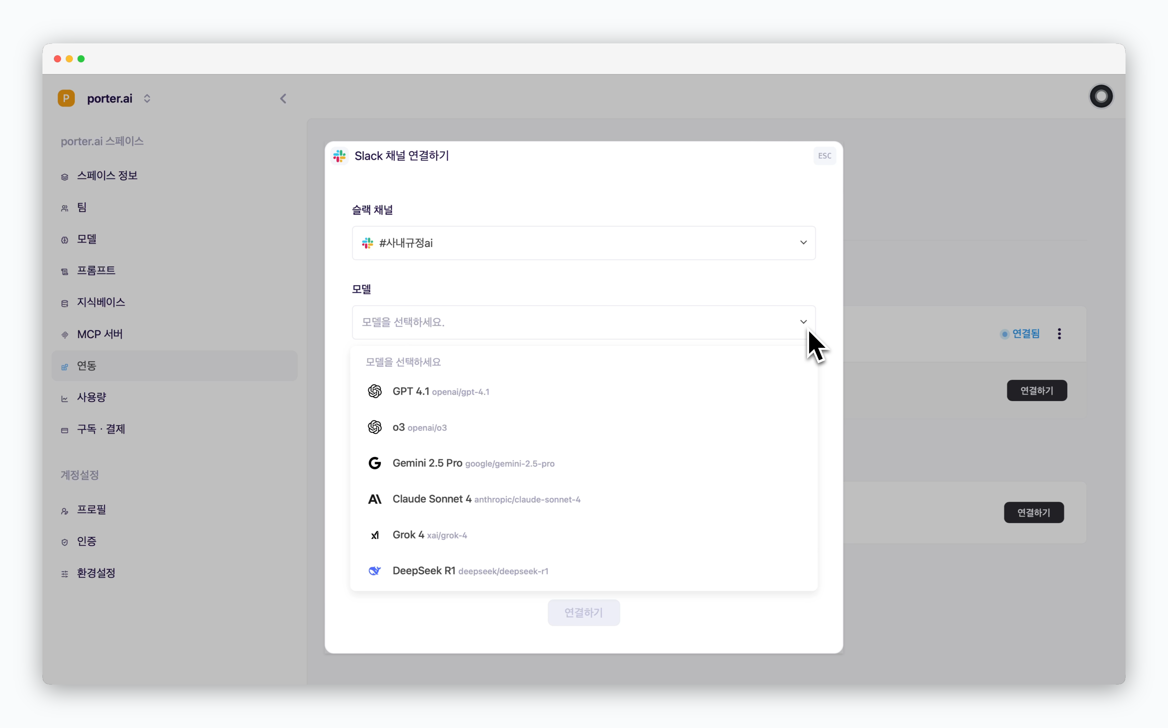Select 프롬프트 in the sidebar
1168x728 pixels.
(x=174, y=271)
